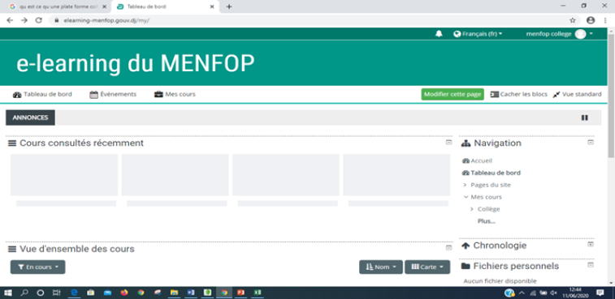Switch to Vue standard

coord(577,94)
